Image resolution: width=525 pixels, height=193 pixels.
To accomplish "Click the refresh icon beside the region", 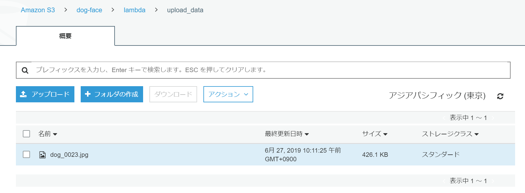I will pyautogui.click(x=500, y=96).
